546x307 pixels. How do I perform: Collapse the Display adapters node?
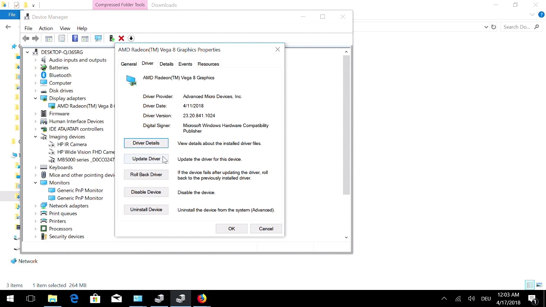coord(35,98)
